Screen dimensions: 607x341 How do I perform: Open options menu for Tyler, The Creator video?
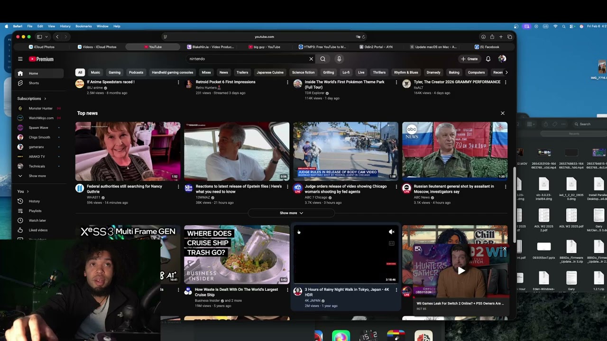506,82
